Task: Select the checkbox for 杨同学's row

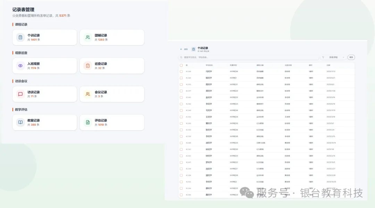Action: click(x=181, y=78)
